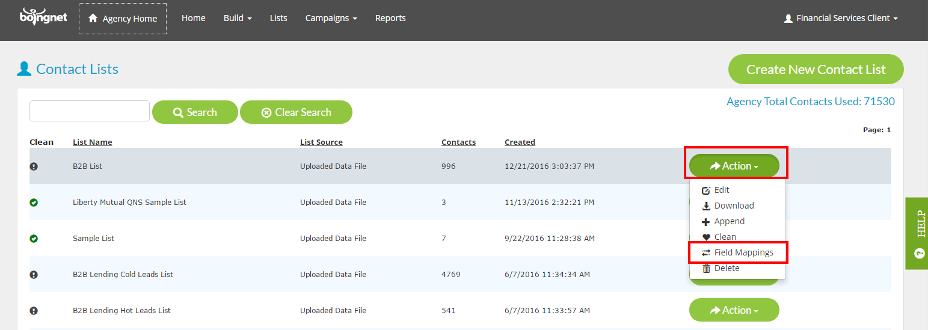Open the Lists navigation item
This screenshot has height=330, width=928.
pos(278,18)
